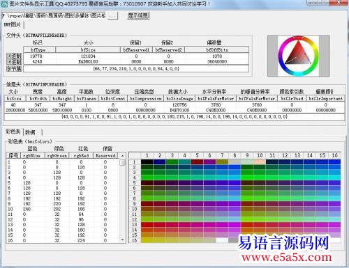Click the biBitCount column header
This screenshot has height=268, width=349.
coord(113,99)
